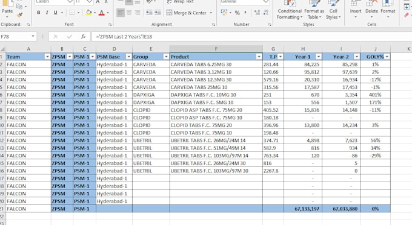Open the GOLY% column filter dropdown

tap(387, 57)
